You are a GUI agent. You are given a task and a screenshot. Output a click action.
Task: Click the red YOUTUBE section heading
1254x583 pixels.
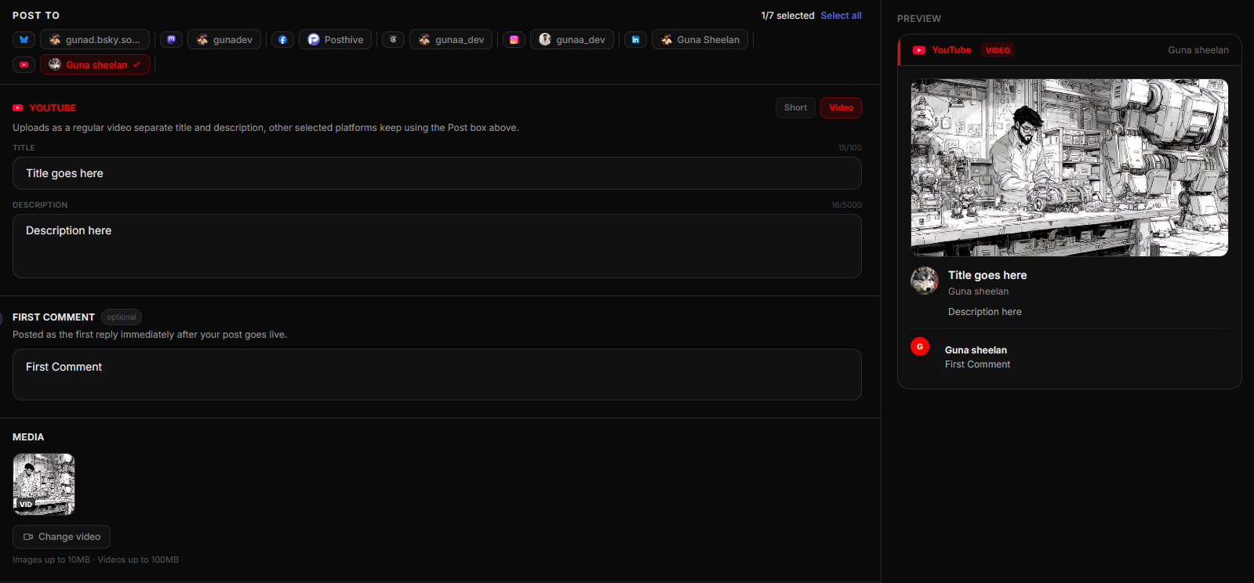(53, 108)
